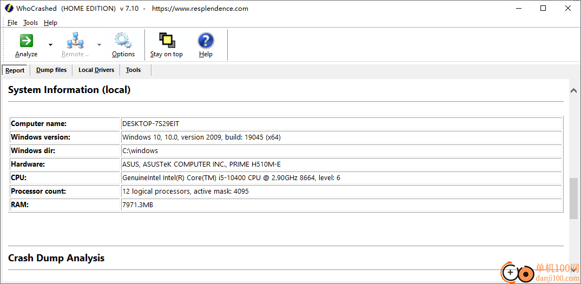Click the Remote network computers icon

(x=75, y=41)
